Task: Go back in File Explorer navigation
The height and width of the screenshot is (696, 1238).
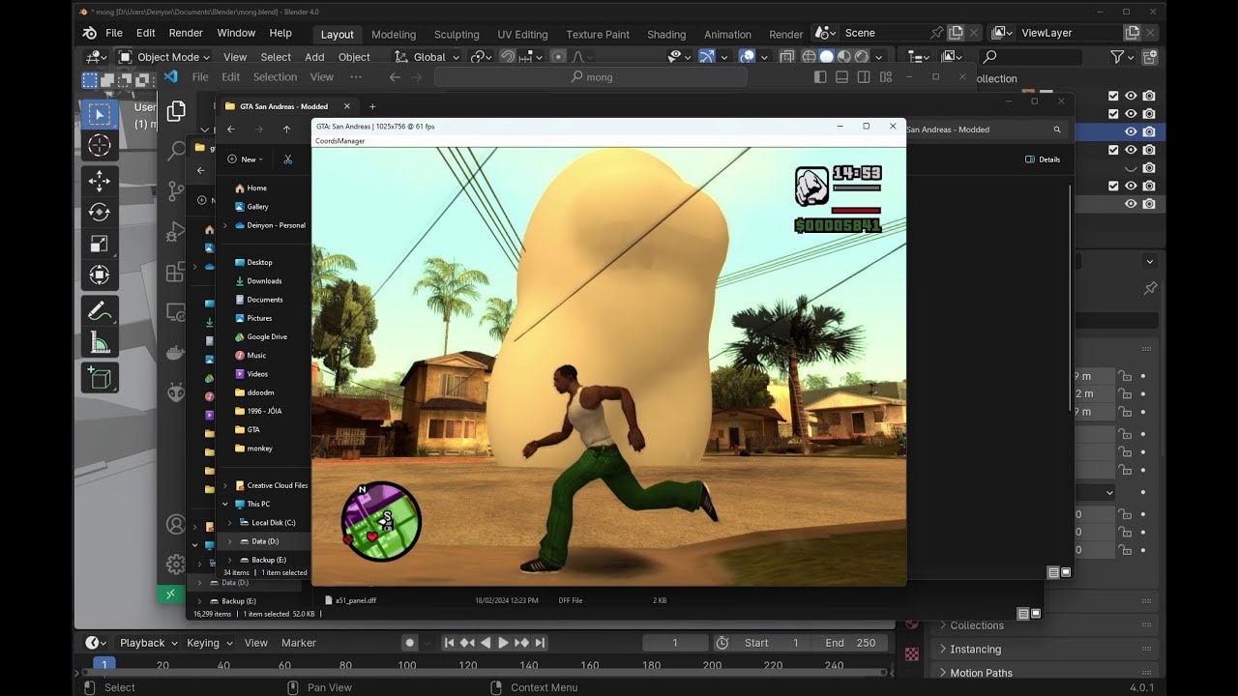Action: click(231, 130)
